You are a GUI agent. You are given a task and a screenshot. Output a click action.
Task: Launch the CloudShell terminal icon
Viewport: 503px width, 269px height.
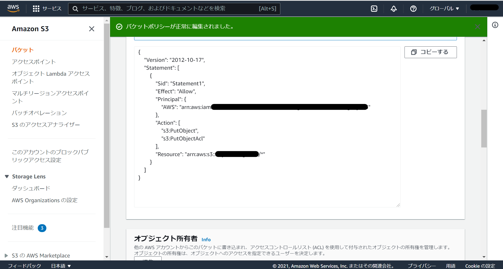[374, 9]
